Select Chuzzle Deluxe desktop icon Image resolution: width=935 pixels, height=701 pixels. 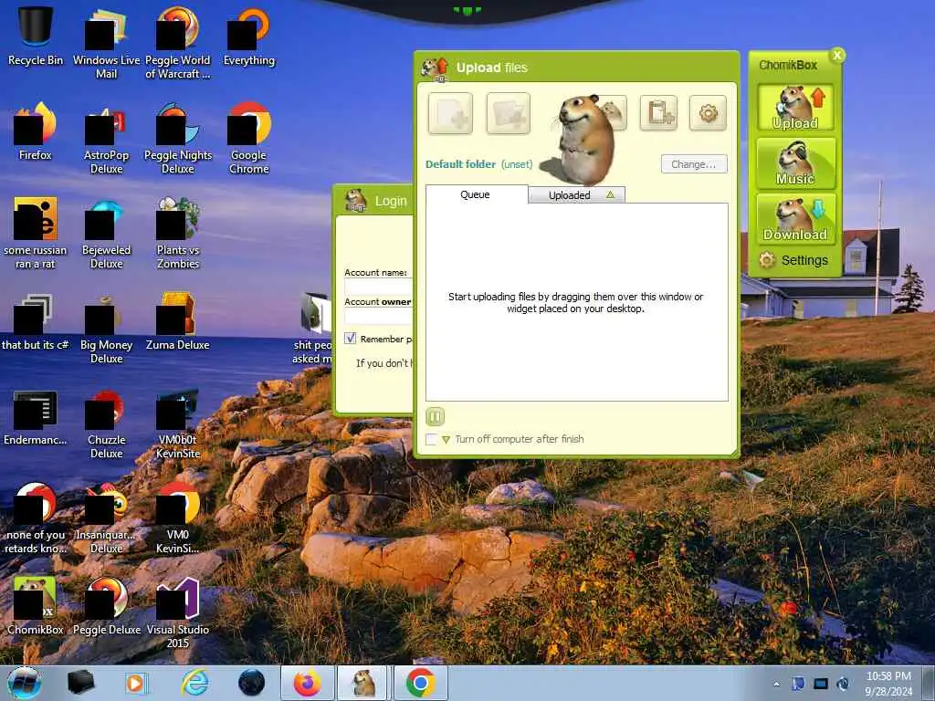coord(106,424)
